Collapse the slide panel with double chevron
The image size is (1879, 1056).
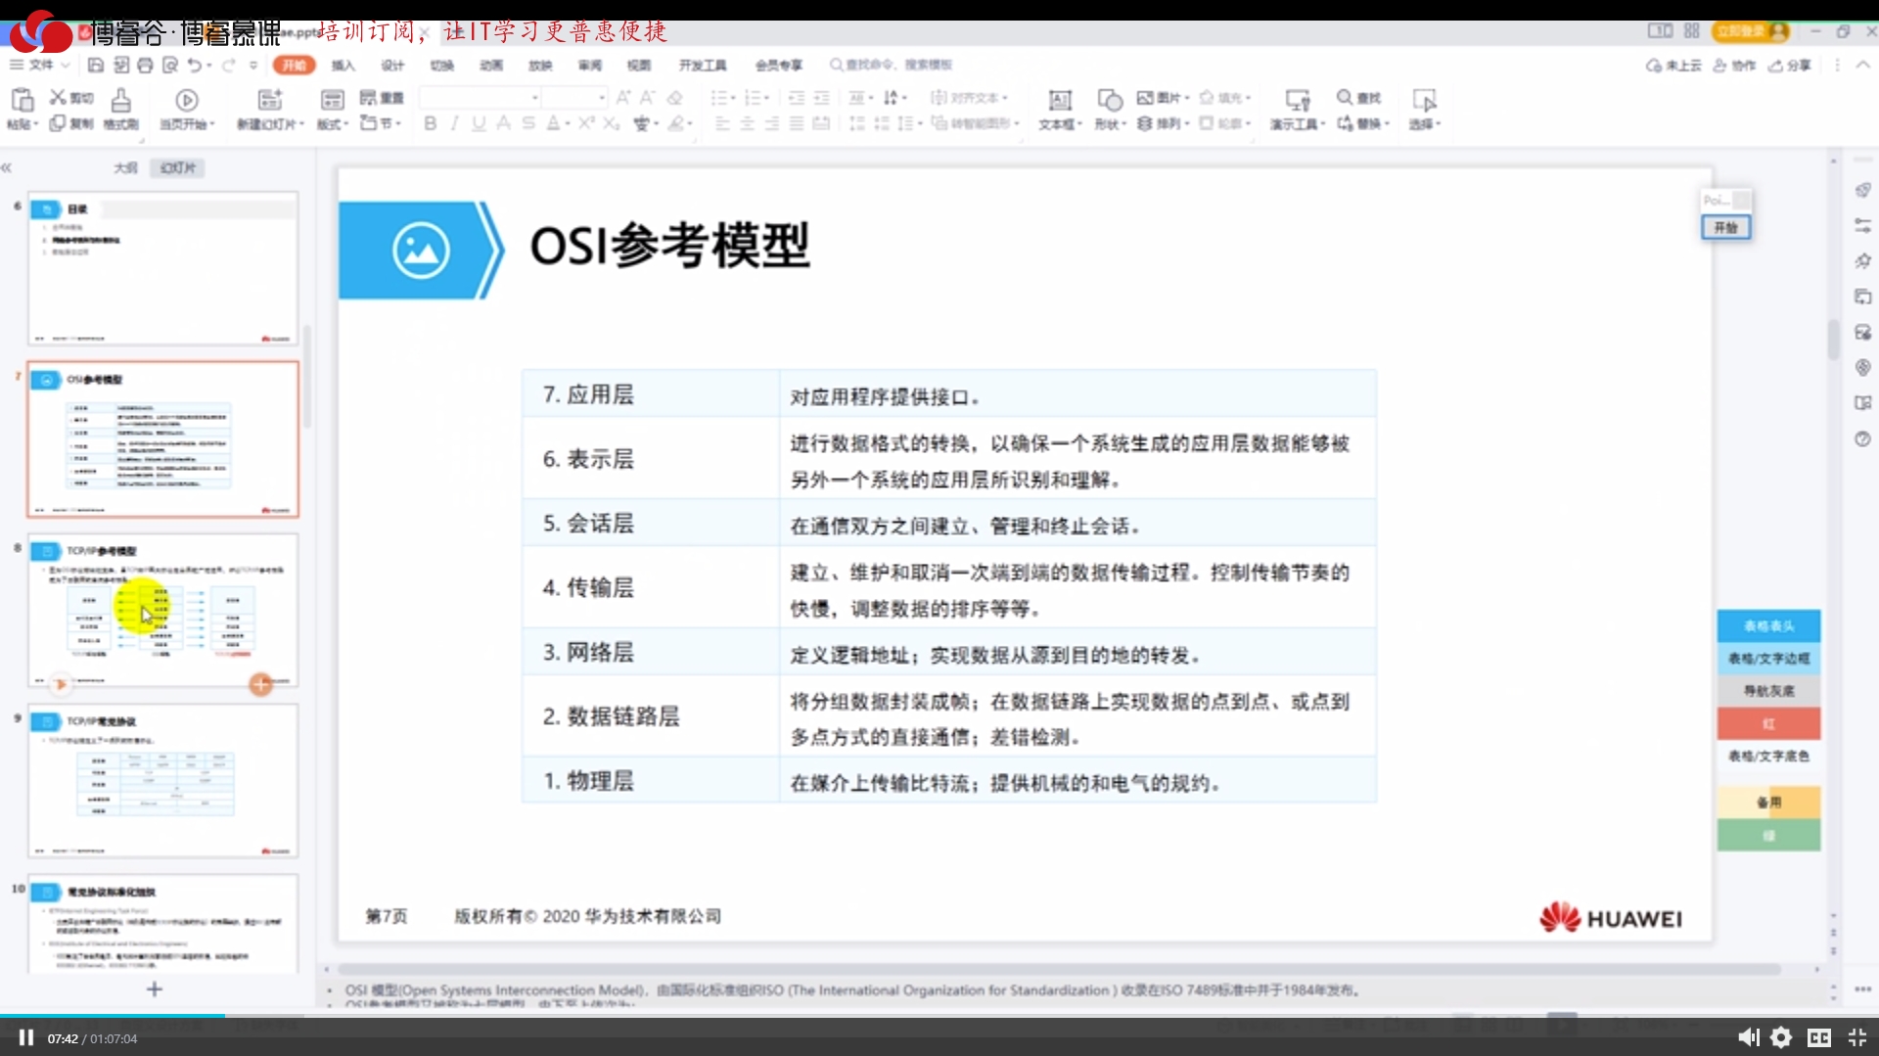coord(7,167)
